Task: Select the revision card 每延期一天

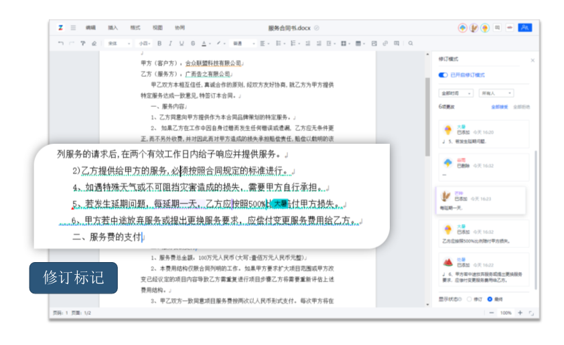Action: point(480,201)
